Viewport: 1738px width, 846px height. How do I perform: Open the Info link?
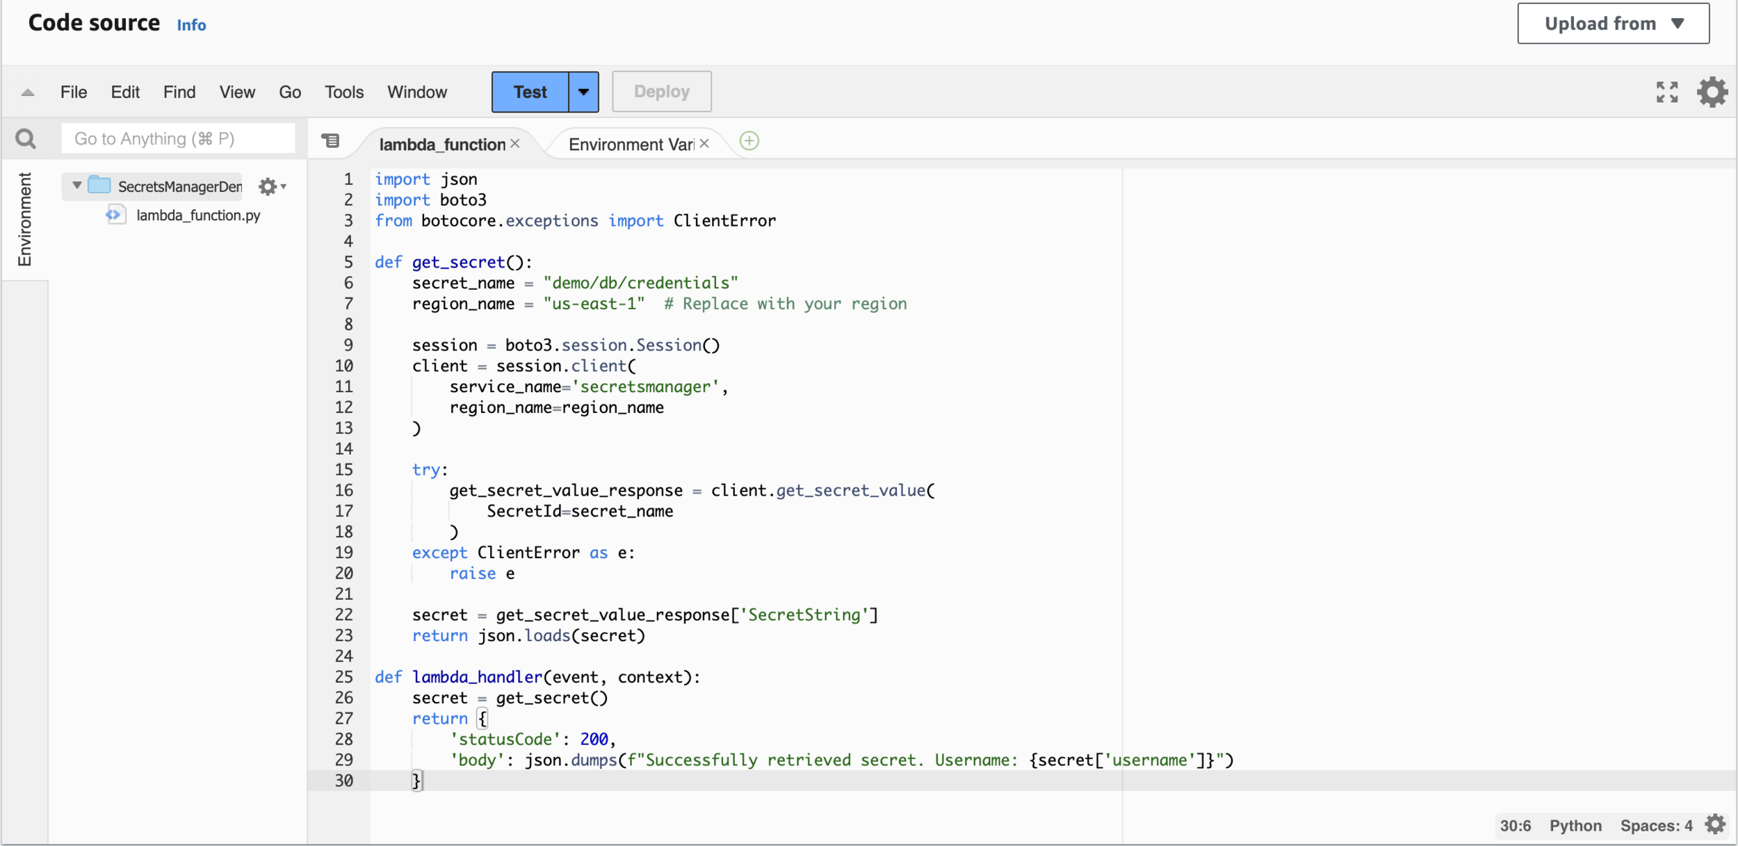point(191,25)
